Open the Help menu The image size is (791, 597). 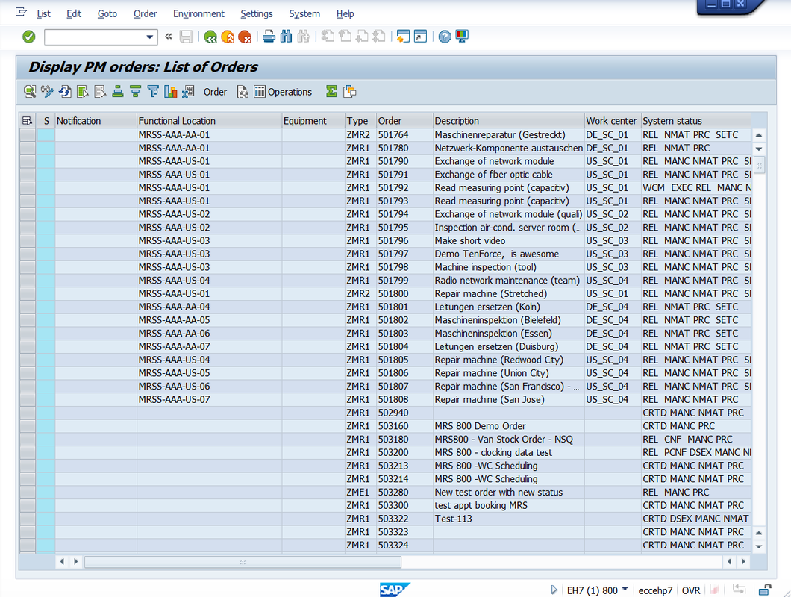click(345, 13)
